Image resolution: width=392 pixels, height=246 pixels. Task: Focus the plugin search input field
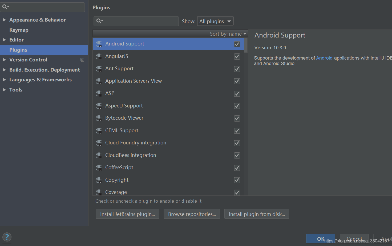pyautogui.click(x=136, y=21)
